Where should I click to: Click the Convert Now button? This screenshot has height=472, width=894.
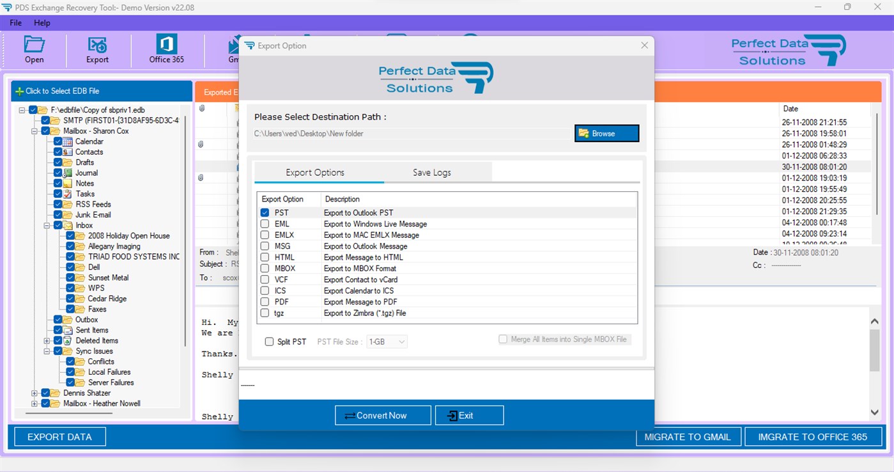[382, 415]
